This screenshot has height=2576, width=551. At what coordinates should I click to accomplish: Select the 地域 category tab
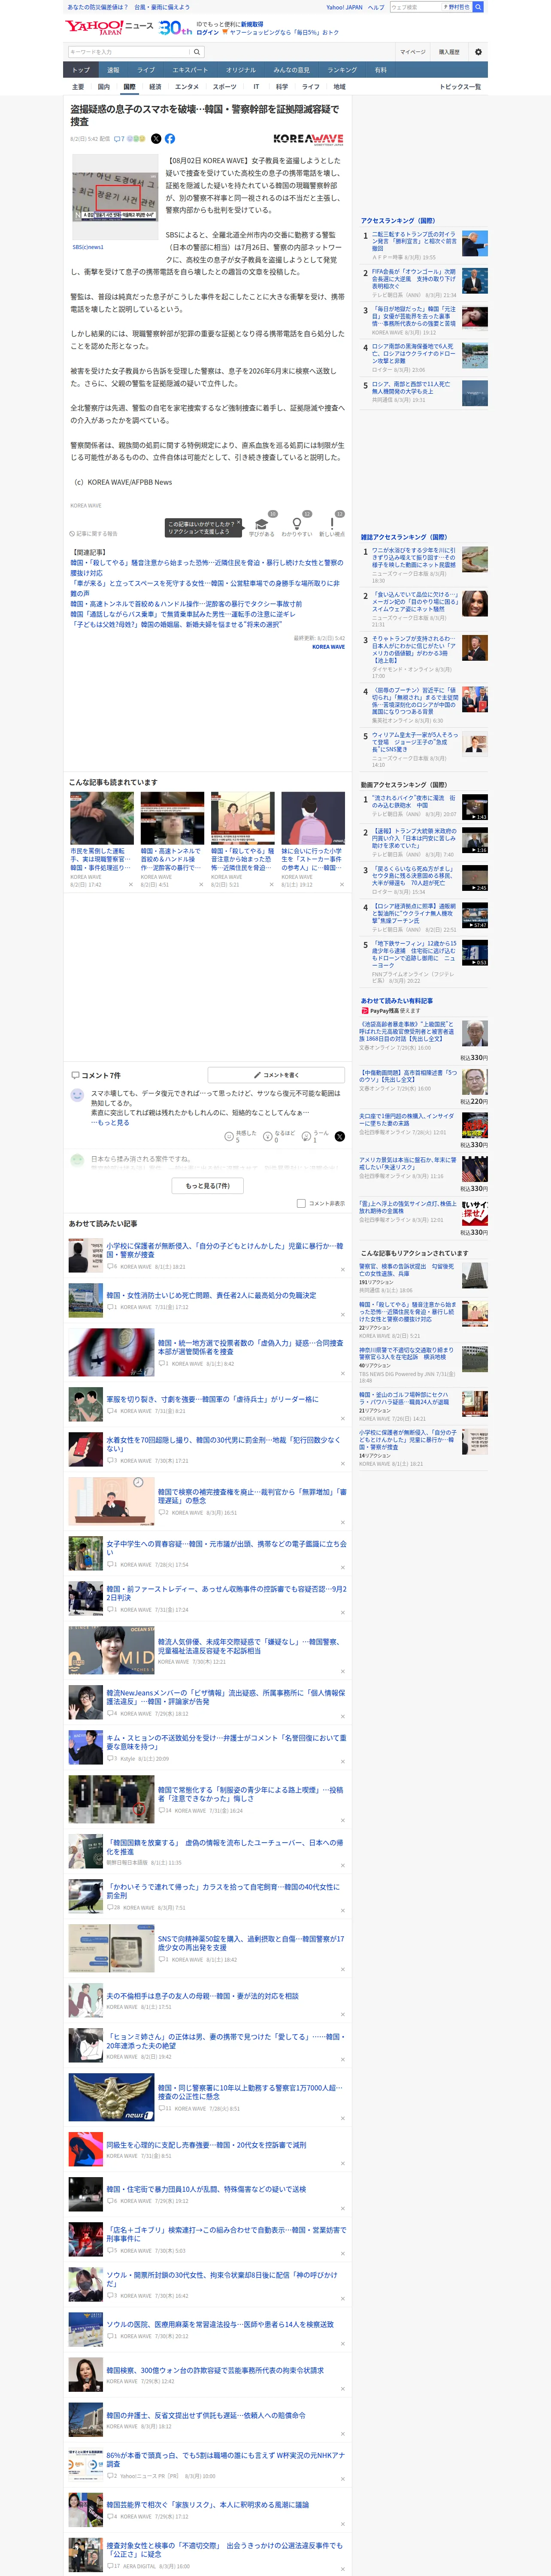coord(339,87)
